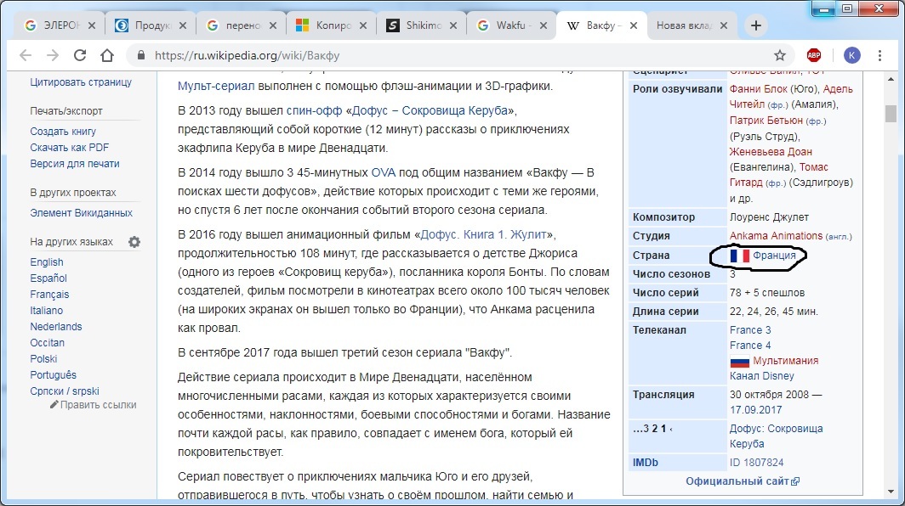Switch to the Português language version
905x506 pixels.
click(x=53, y=375)
